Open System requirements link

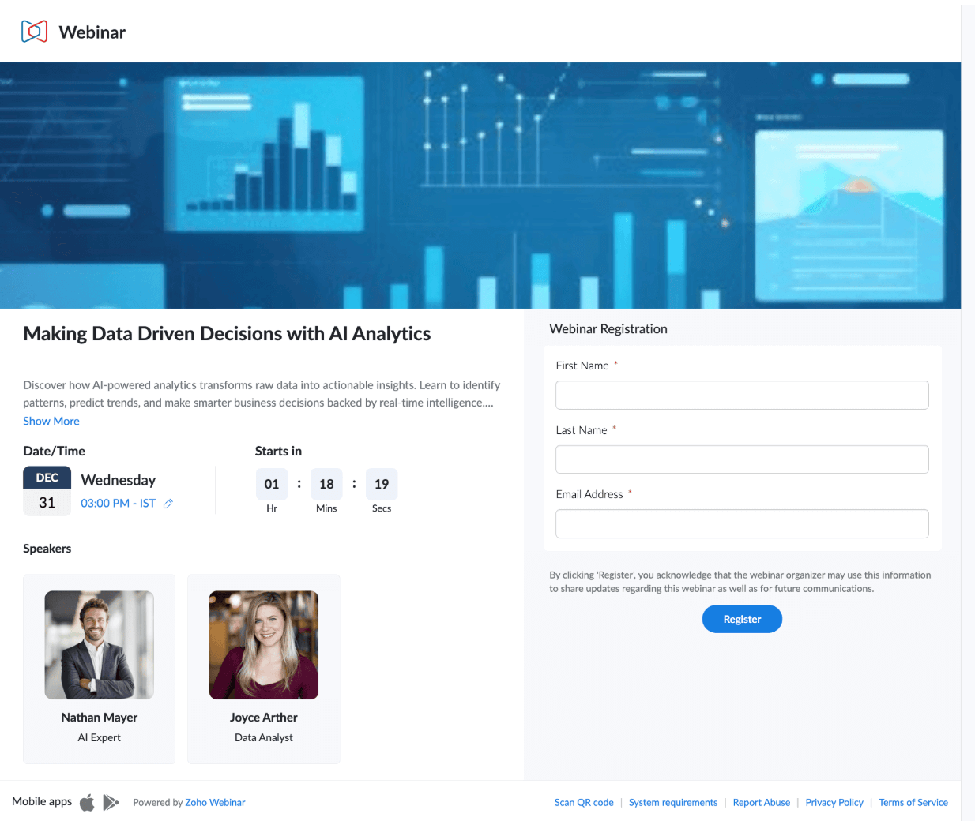point(673,803)
